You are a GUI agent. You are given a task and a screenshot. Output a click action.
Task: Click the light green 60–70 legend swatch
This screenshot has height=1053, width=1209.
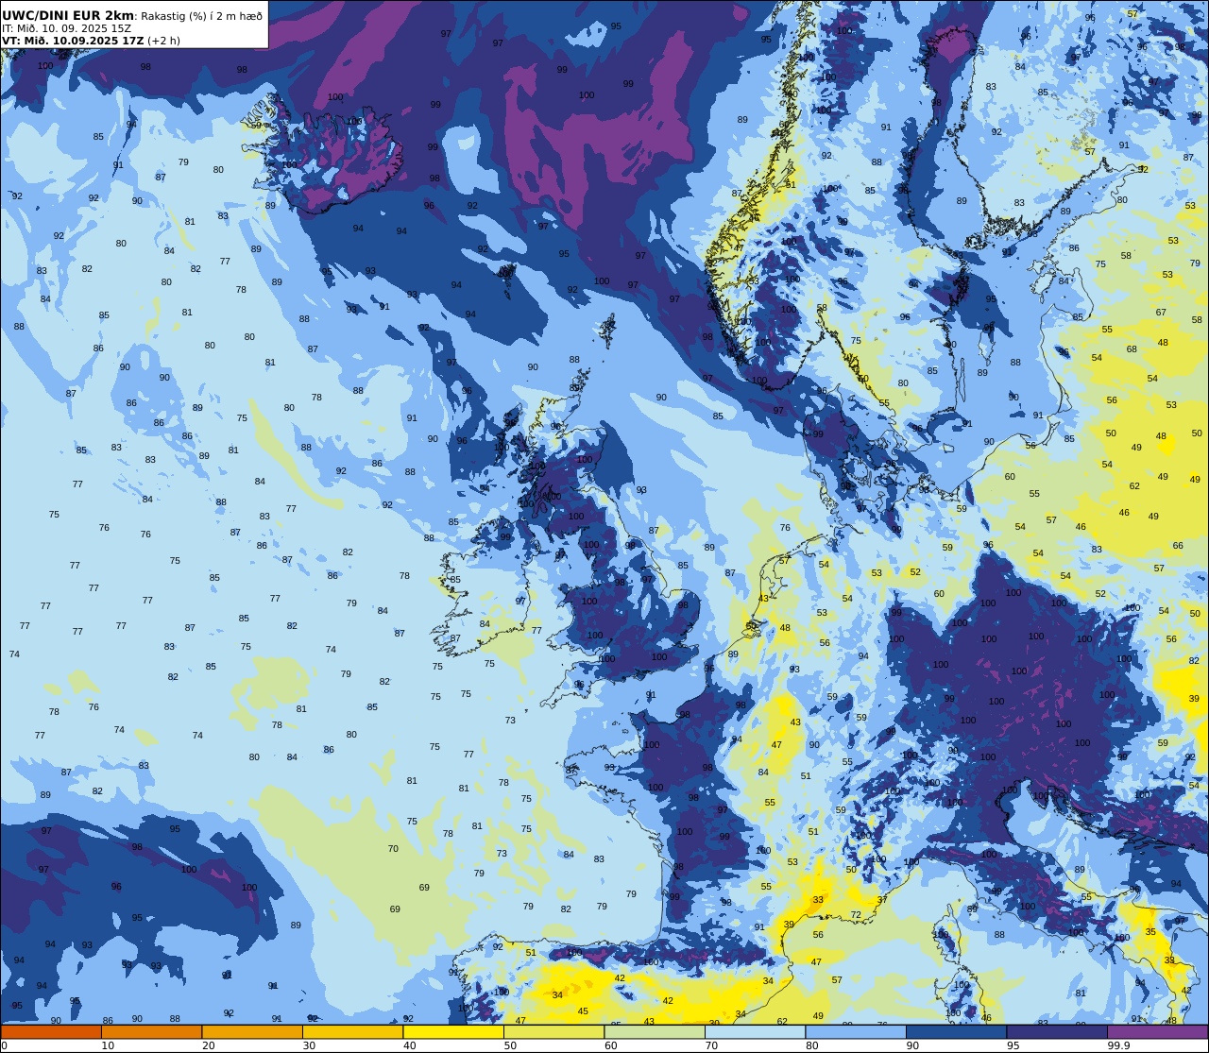[x=655, y=1031]
